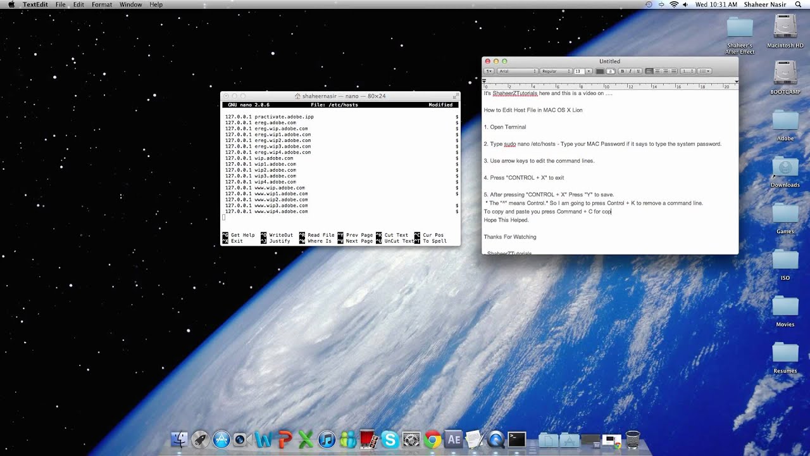The image size is (810, 456).
Task: Open the Regular typeface dropdown
Action: [x=556, y=71]
